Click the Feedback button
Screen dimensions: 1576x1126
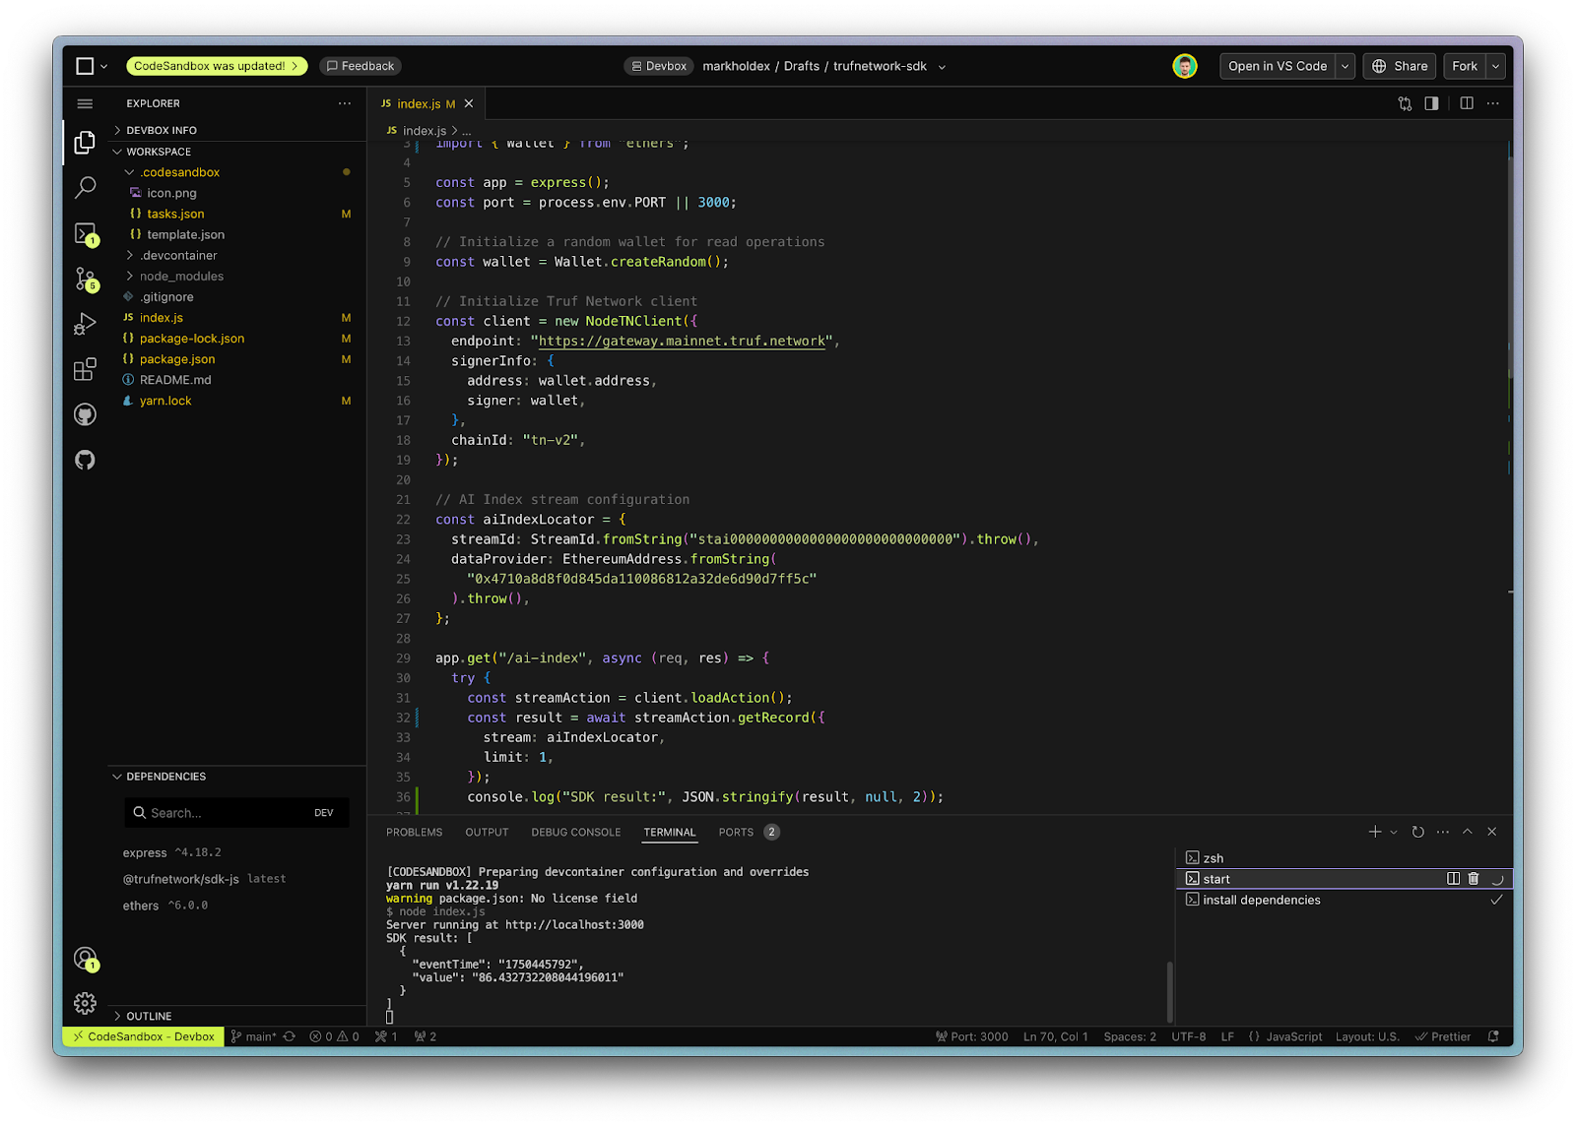click(361, 66)
